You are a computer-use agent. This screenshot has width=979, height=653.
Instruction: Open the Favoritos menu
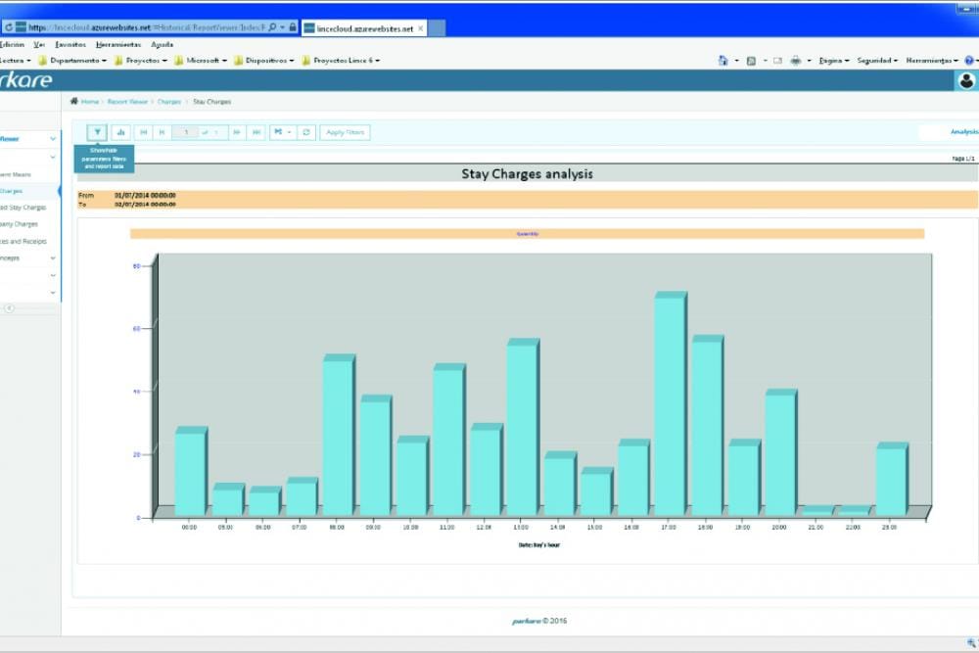point(70,44)
